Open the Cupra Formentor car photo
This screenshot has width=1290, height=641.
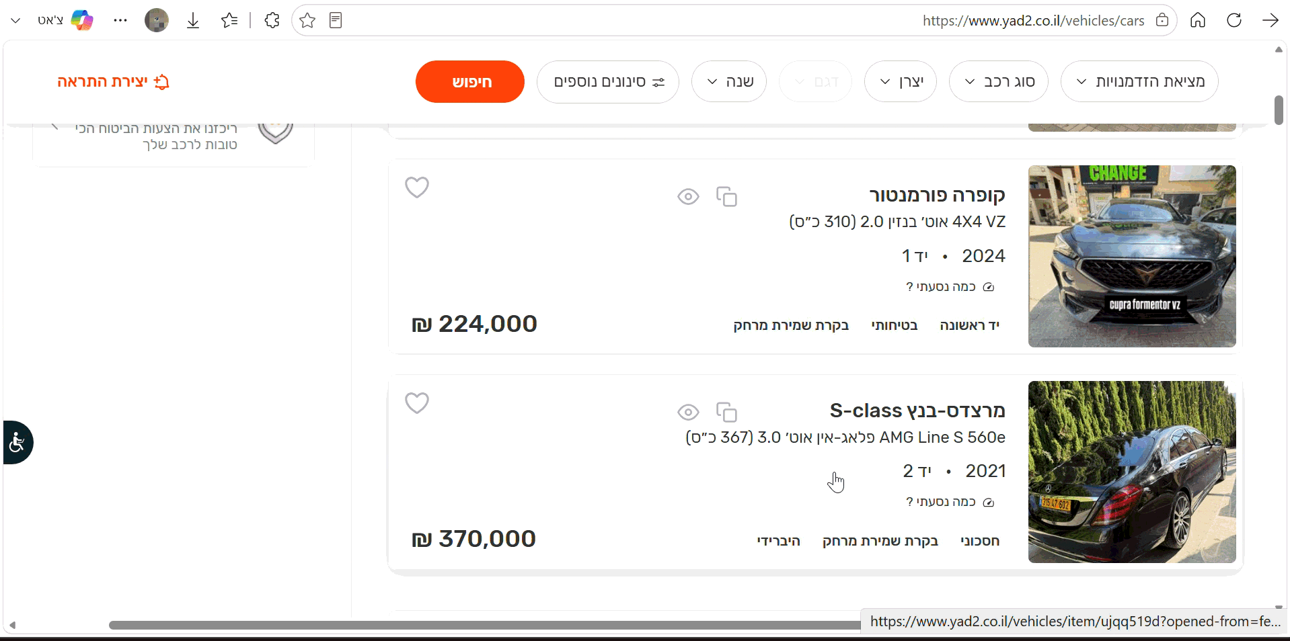1132,256
